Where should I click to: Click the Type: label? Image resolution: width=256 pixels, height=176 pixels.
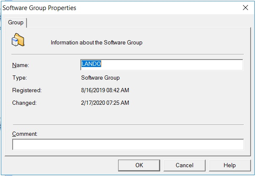point(20,78)
